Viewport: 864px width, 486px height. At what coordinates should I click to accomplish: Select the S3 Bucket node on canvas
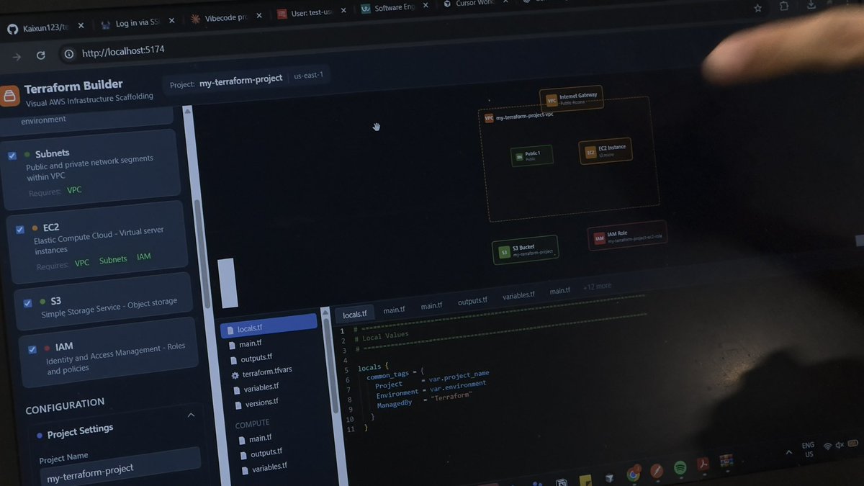tap(526, 250)
